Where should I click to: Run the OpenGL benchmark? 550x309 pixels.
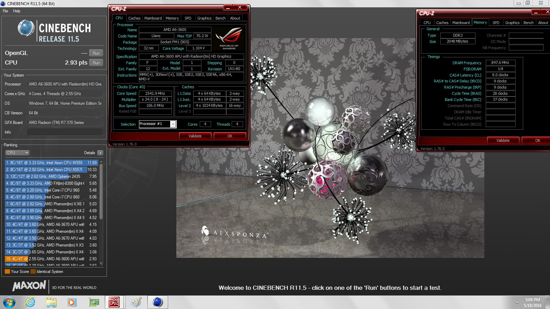pyautogui.click(x=96, y=53)
